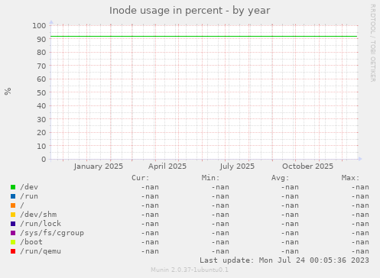Click the /dev/shm Max value -nan
This screenshot has width=380, height=278.
click(360, 215)
